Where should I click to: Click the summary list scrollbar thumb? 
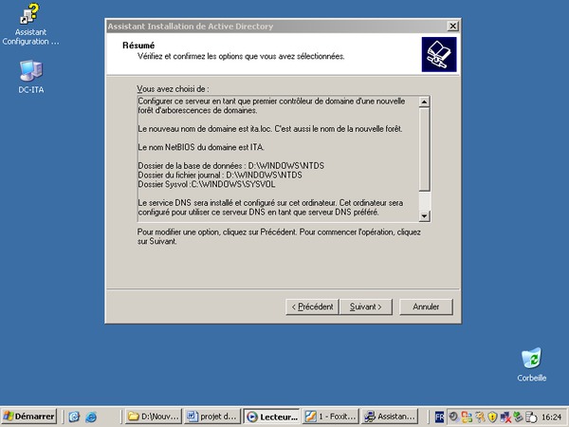pos(424,149)
